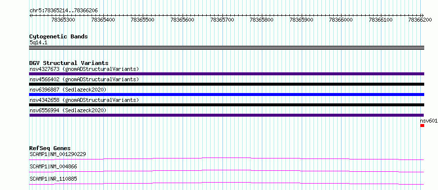The height and width of the screenshot is (190, 438).
Task: Open variant nsv4566402 label
Action: coord(84,79)
